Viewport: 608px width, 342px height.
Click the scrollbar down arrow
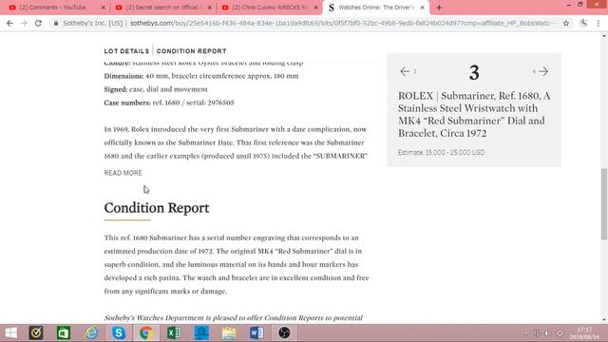coord(604,320)
